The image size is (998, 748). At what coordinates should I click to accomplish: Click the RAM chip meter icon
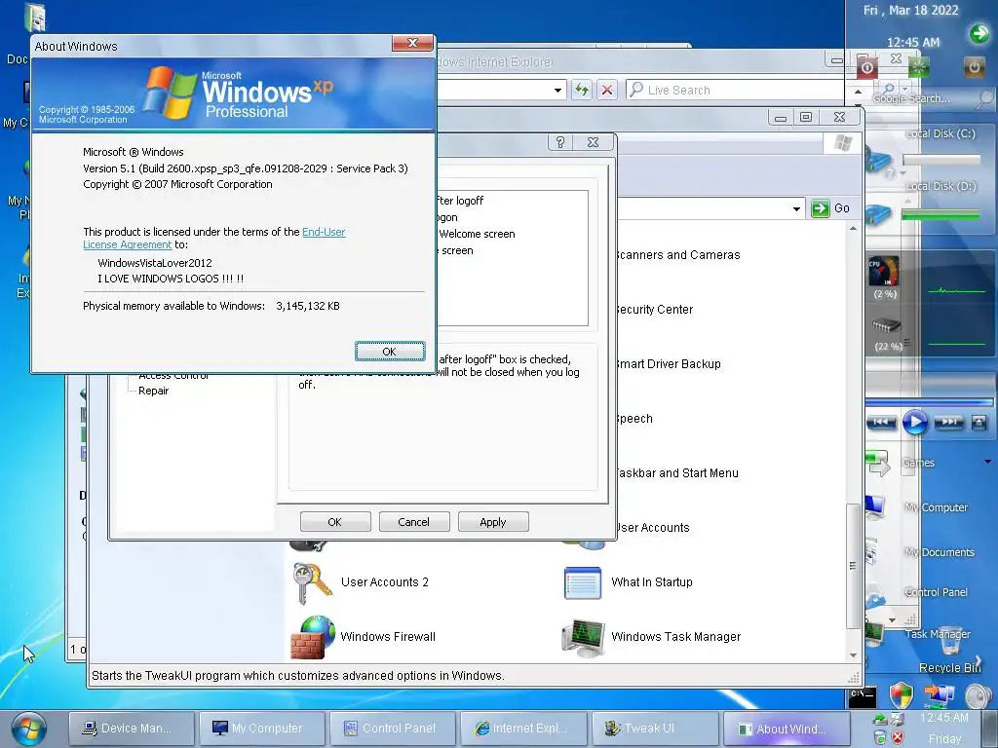click(x=887, y=325)
